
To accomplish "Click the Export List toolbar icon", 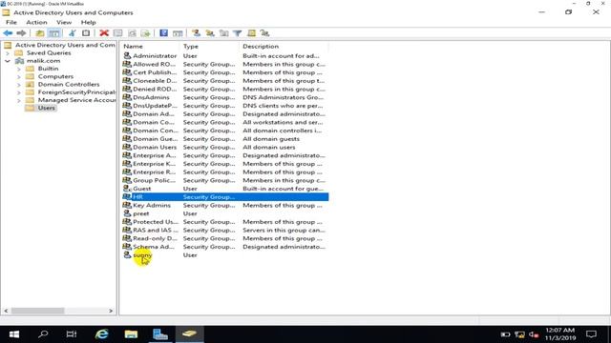I will click(145, 33).
